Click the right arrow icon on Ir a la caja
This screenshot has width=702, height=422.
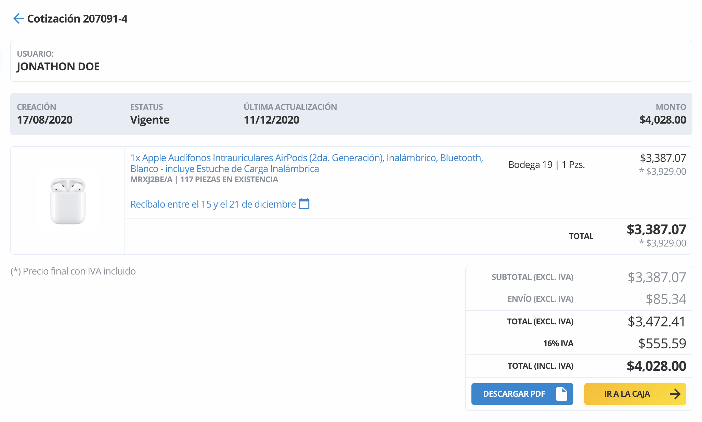[675, 394]
